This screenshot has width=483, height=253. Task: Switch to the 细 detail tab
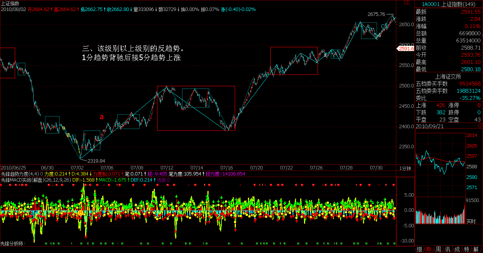419,249
